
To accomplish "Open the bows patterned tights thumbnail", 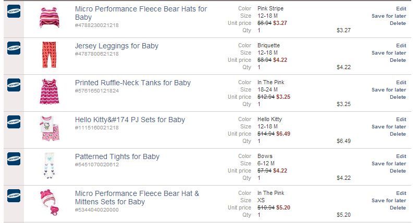I will (50, 165).
